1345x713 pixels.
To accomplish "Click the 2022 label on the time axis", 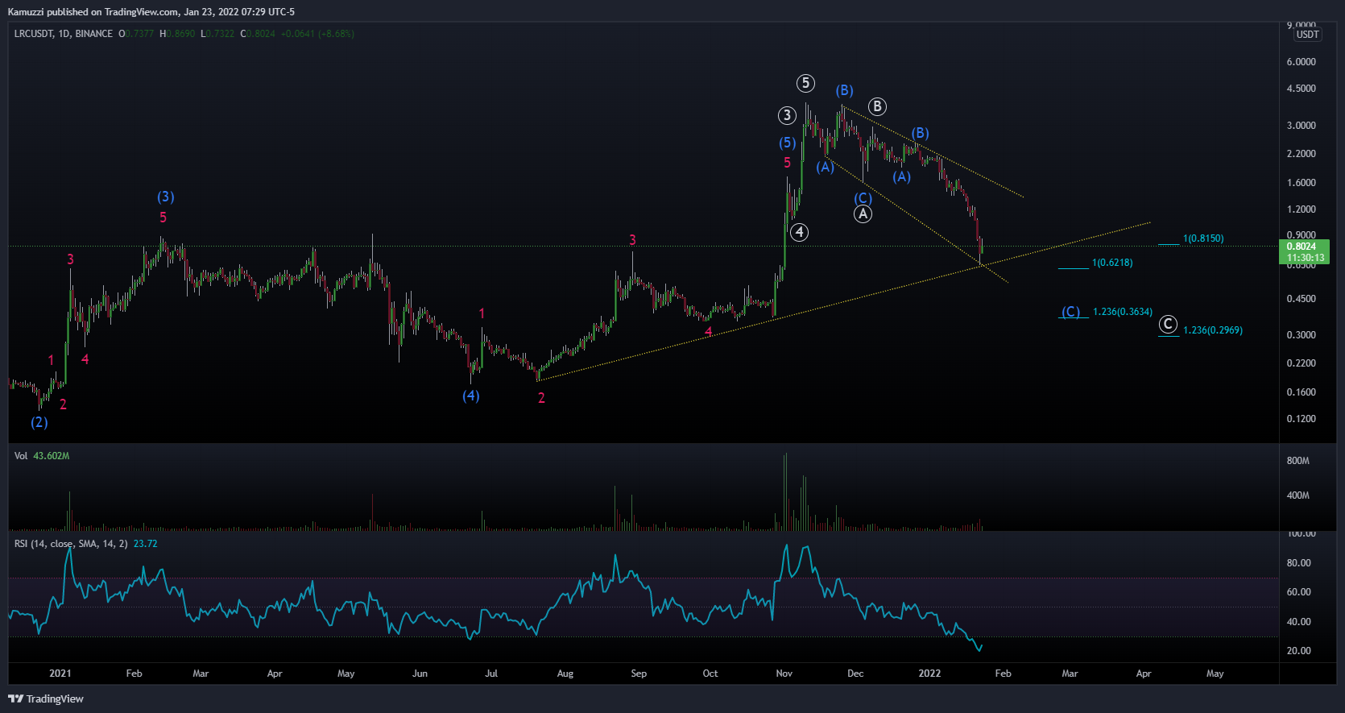I will [929, 674].
